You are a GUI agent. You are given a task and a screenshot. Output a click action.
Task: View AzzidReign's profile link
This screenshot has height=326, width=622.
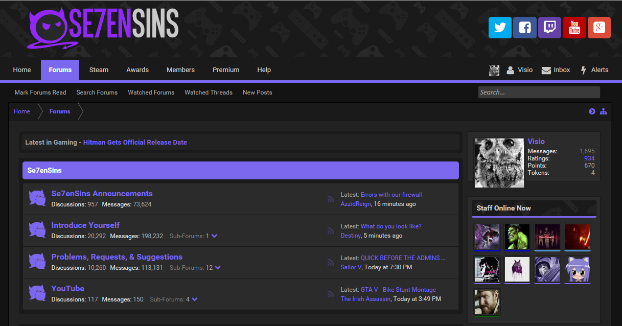point(356,204)
